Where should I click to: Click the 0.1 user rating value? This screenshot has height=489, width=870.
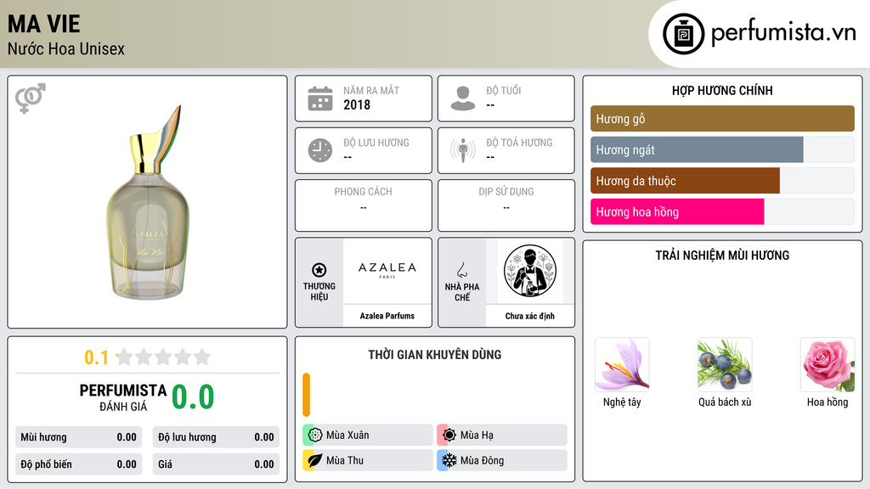coord(96,357)
